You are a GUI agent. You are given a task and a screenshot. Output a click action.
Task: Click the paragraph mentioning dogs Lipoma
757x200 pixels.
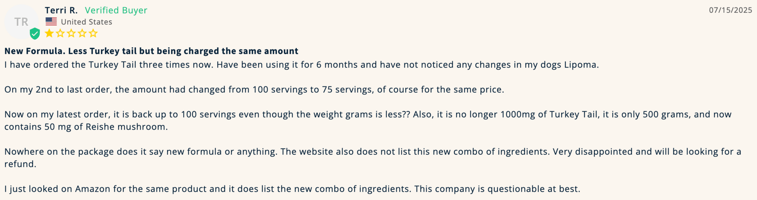tap(302, 65)
